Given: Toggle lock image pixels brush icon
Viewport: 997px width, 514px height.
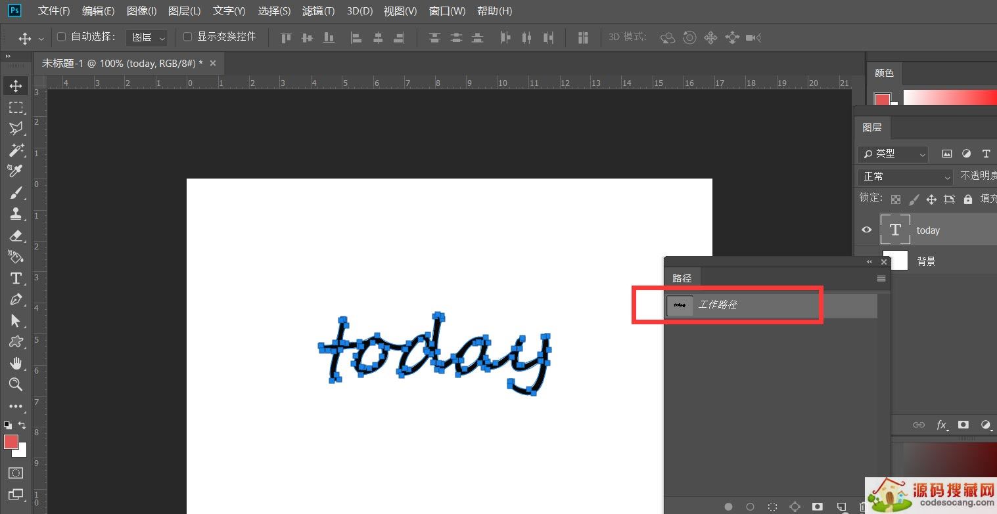Looking at the screenshot, I should coord(914,199).
